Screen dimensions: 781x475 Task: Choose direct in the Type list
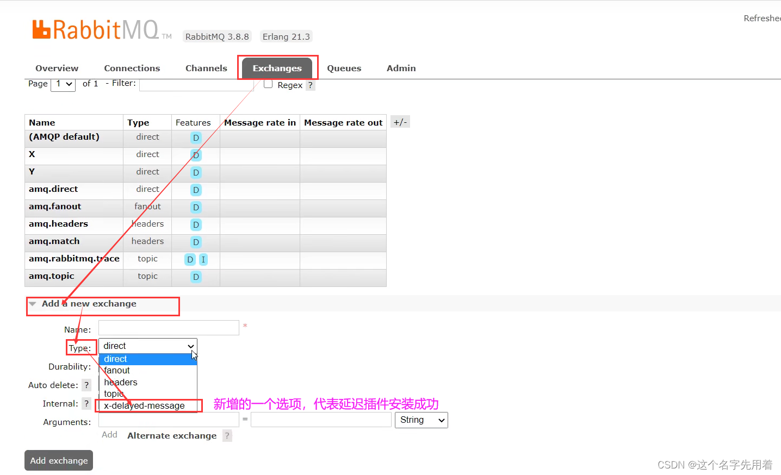[x=148, y=359]
